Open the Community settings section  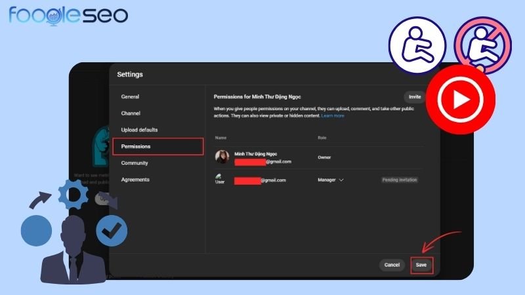click(x=135, y=163)
